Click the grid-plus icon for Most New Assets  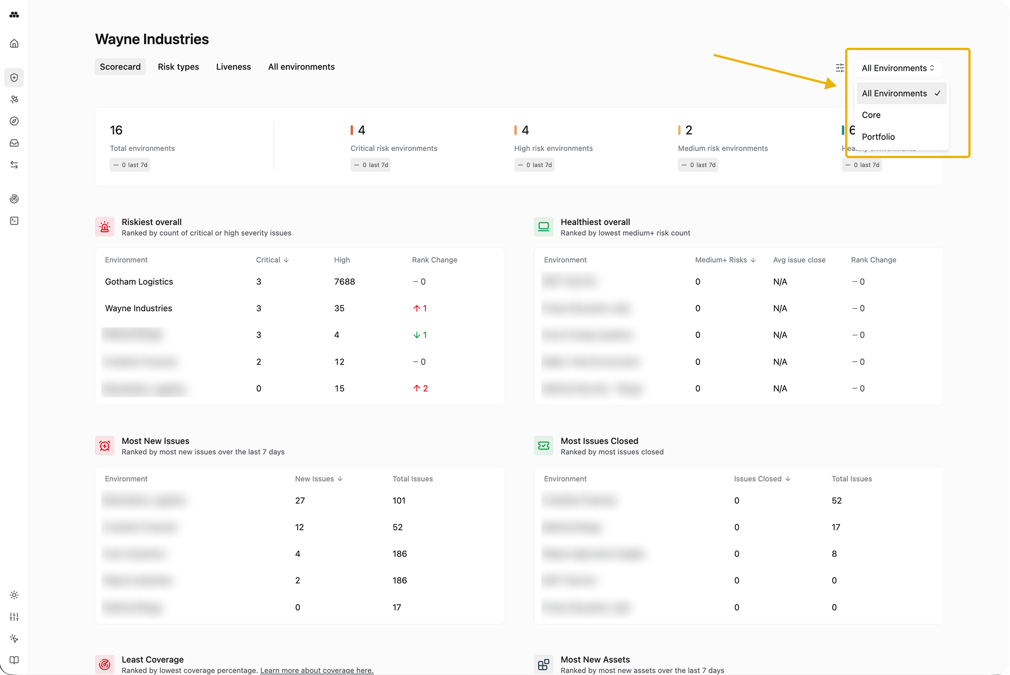pos(544,664)
